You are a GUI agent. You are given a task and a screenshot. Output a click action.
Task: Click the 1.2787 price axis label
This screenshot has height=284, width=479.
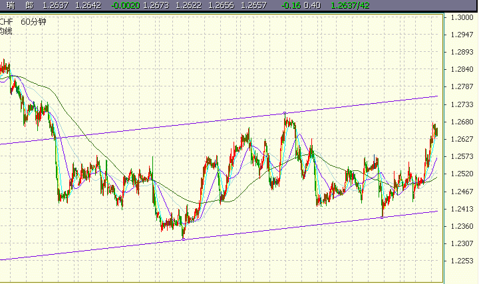click(462, 86)
